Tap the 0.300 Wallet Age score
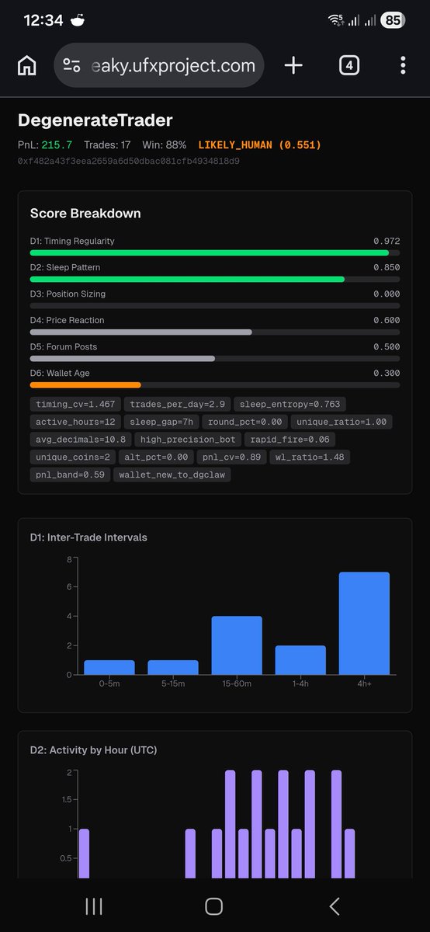 point(387,373)
